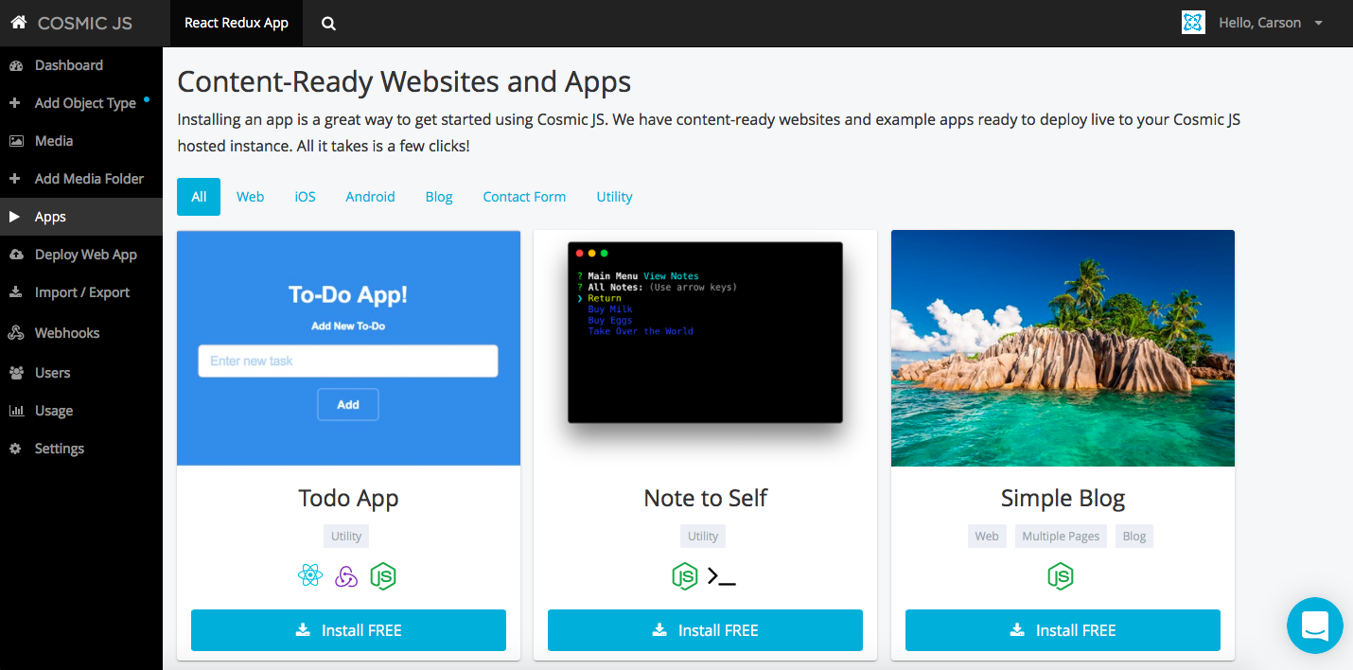Click the Blog tag on the Simple Blog card
Image resolution: width=1353 pixels, height=670 pixels.
(1134, 536)
